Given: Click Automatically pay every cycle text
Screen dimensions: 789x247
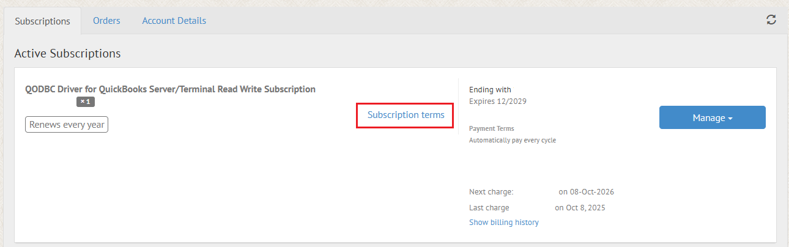Looking at the screenshot, I should (512, 140).
